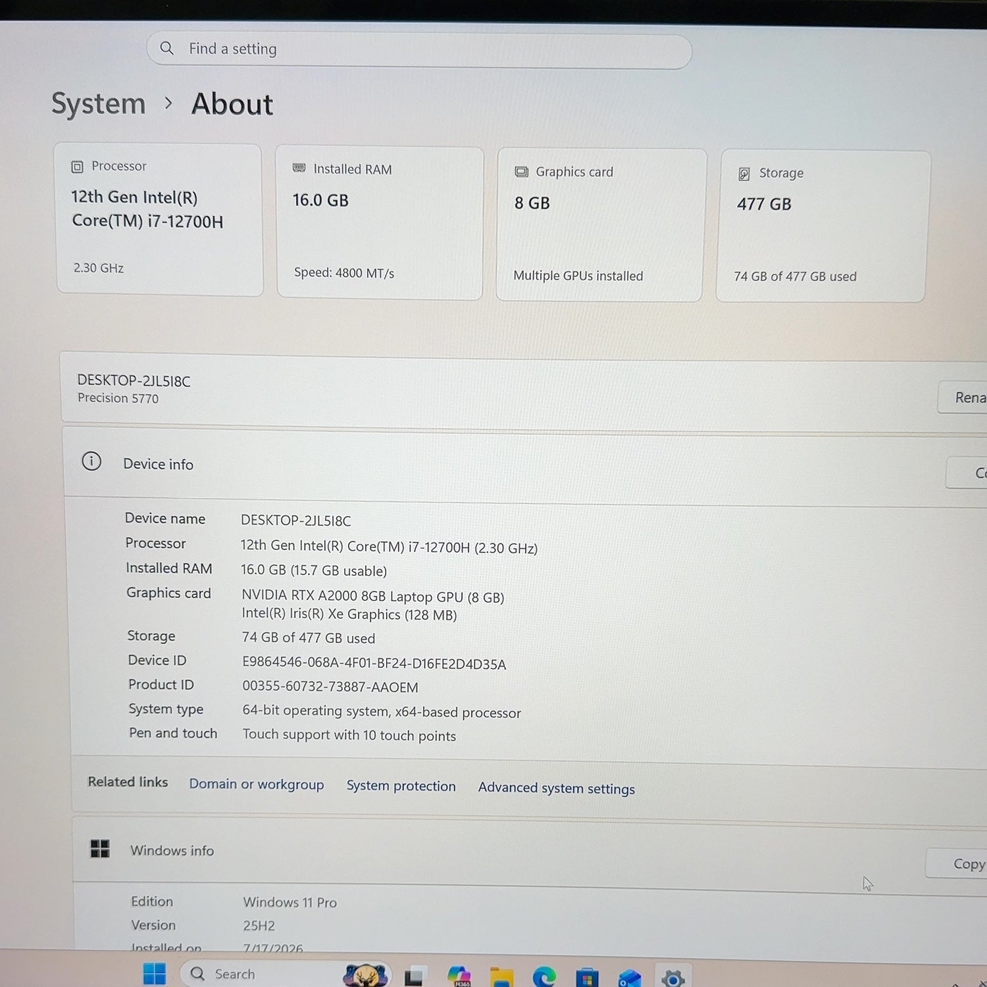This screenshot has width=987, height=987.
Task: Copy the Device info details
Action: pos(967,472)
